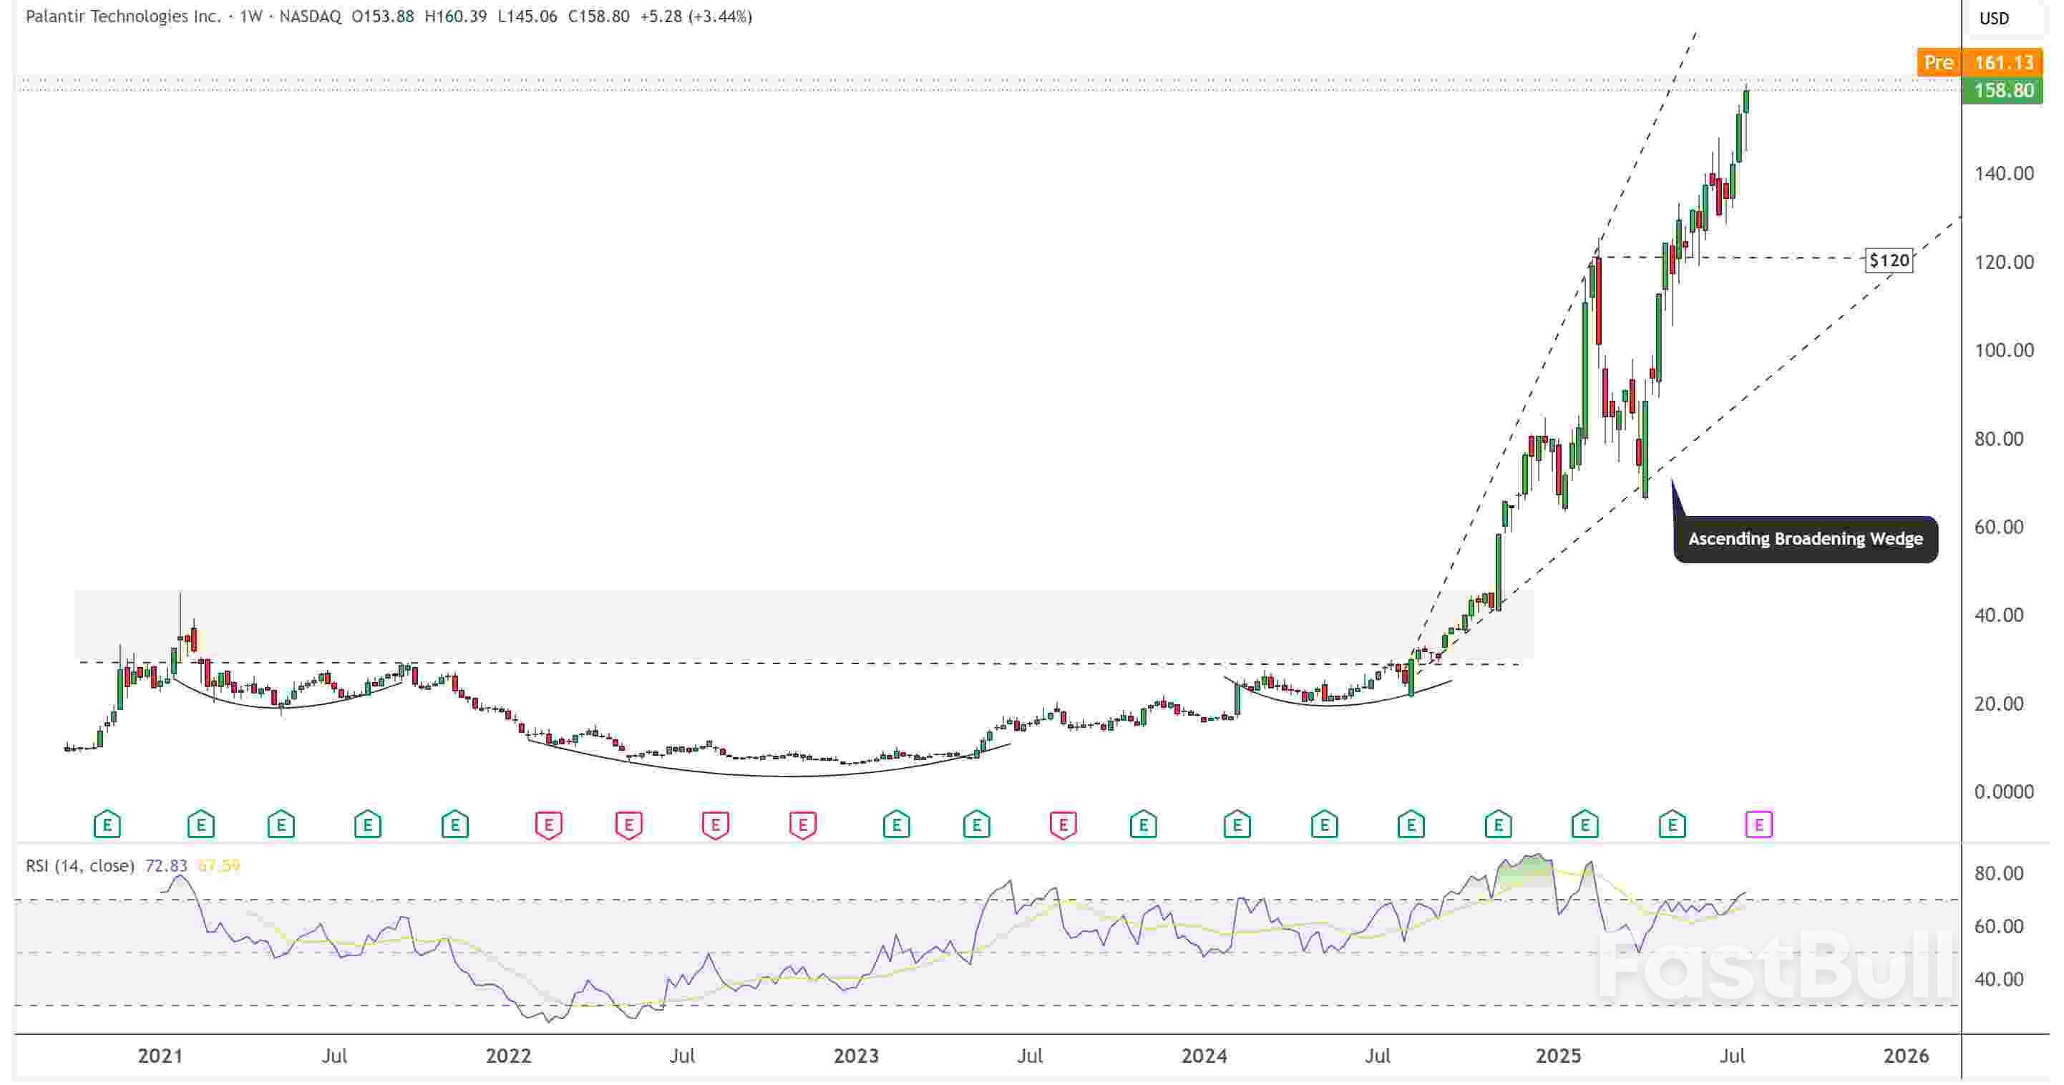Toggle the orange Pre-market price badge
The width and height of the screenshot is (2064, 1085).
coord(1939,62)
